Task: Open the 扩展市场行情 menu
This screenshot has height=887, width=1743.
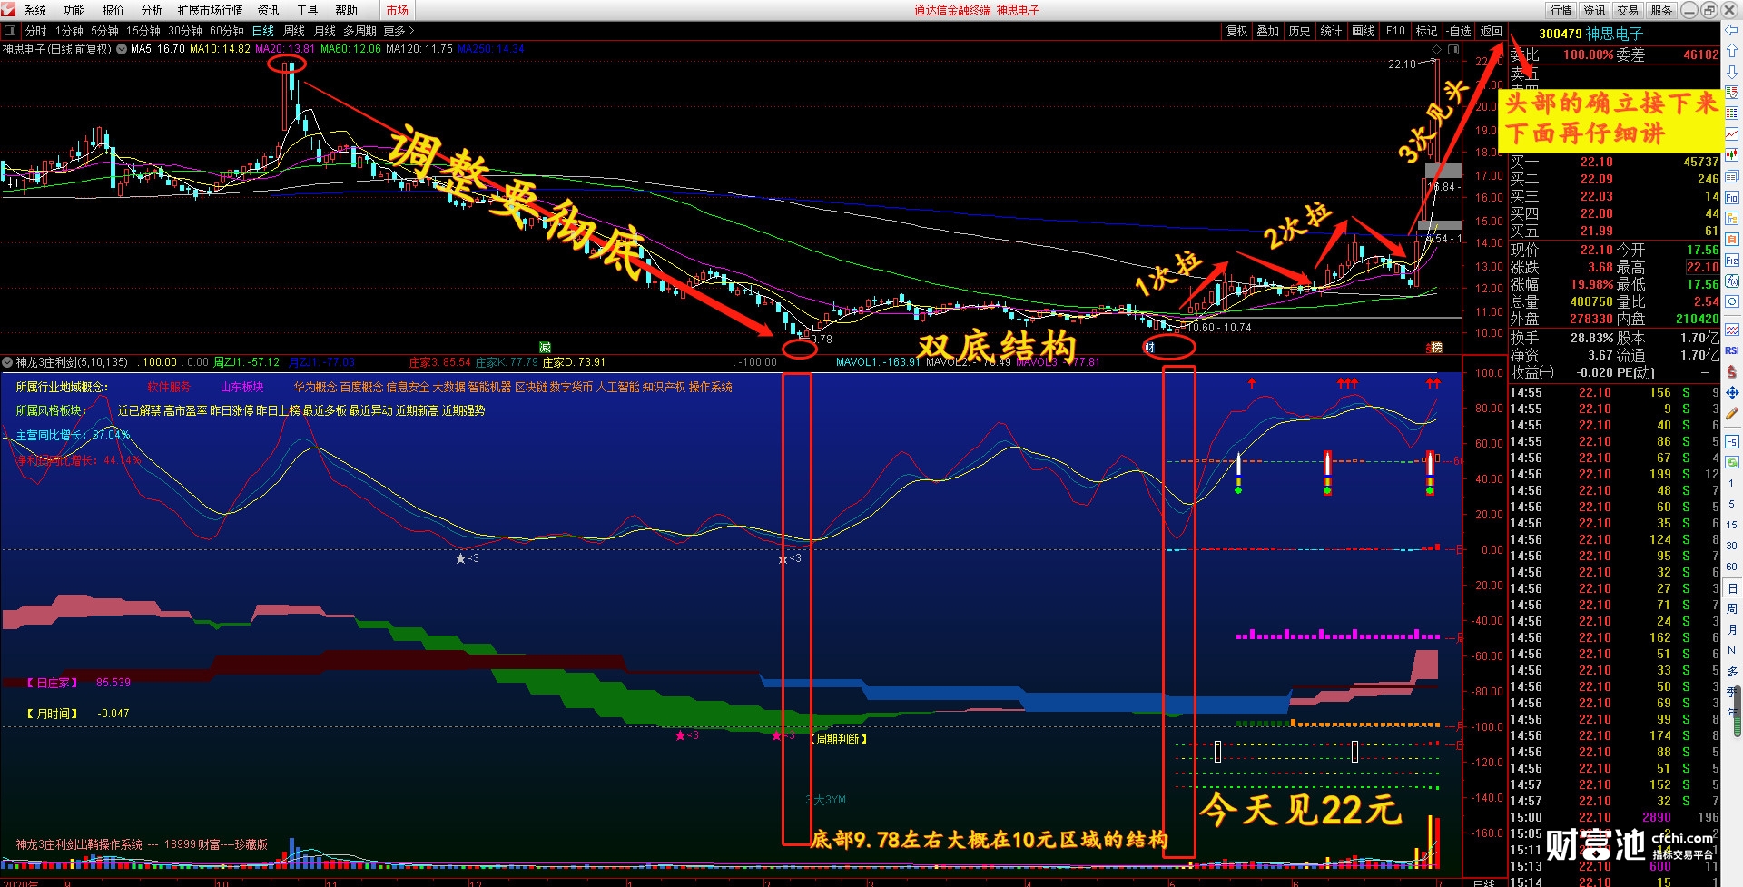Action: (211, 10)
